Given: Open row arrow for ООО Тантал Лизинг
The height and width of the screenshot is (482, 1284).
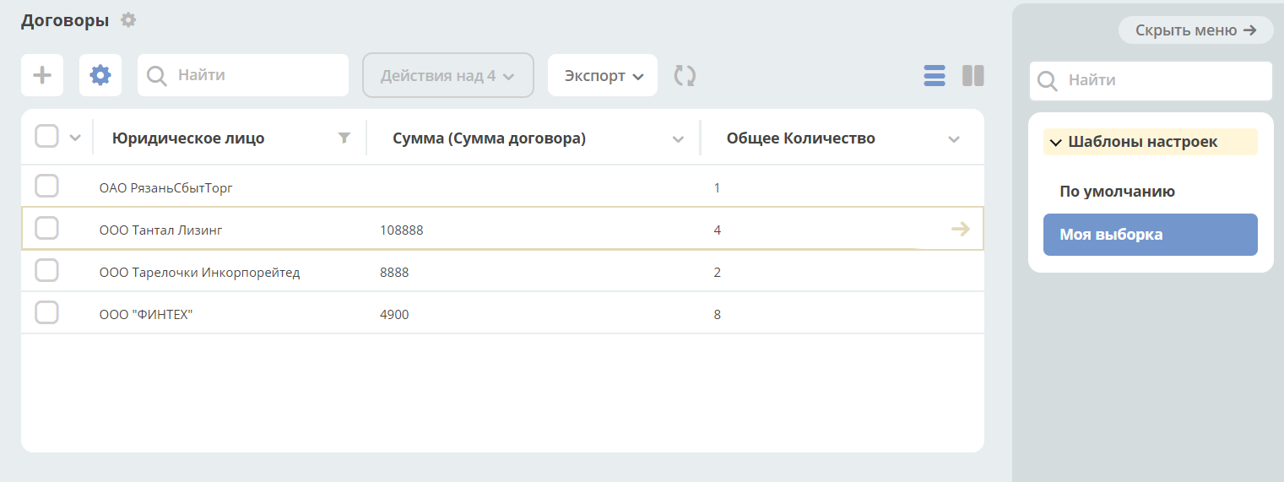Looking at the screenshot, I should (960, 229).
